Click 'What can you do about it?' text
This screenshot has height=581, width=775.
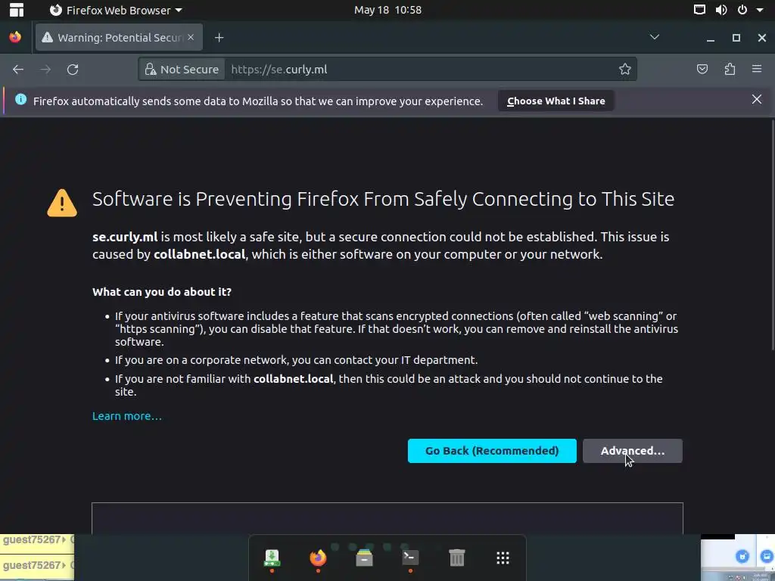[162, 292]
